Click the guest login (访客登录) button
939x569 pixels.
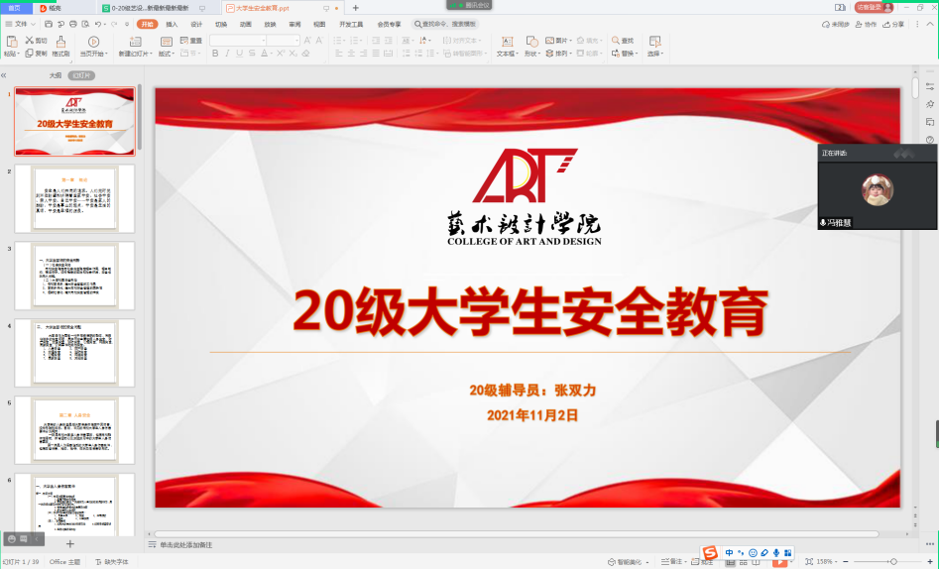point(874,8)
